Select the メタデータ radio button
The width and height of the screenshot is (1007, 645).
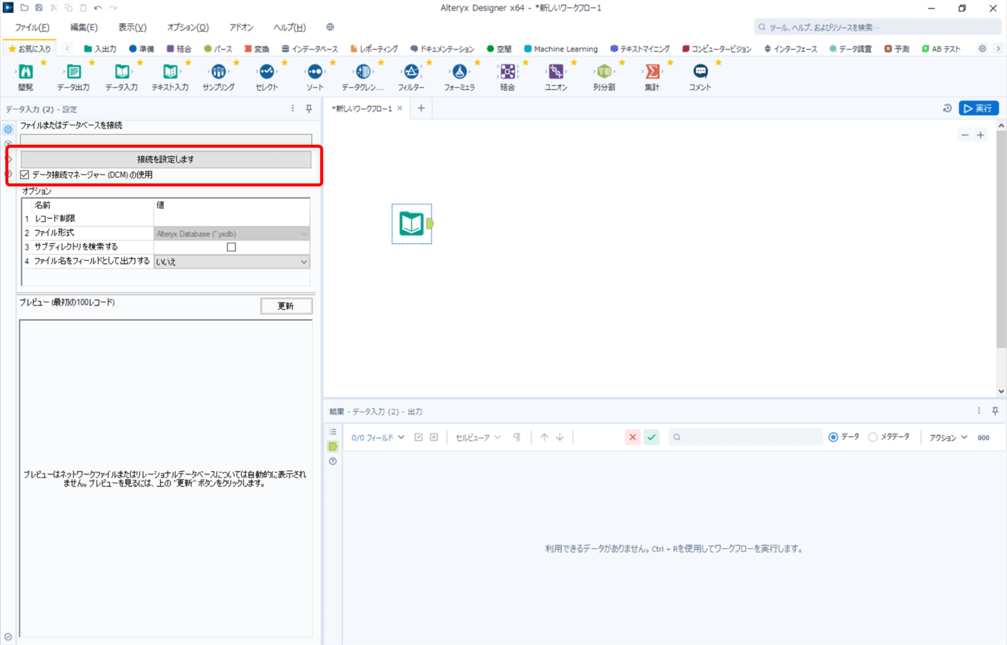tap(873, 437)
